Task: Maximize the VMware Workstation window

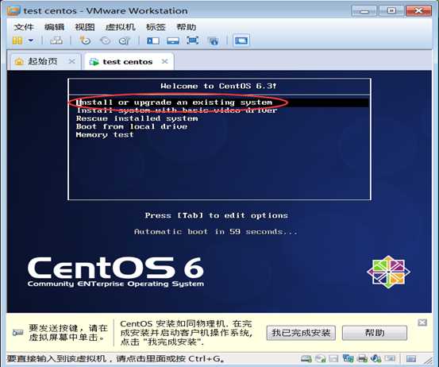Action: (x=391, y=11)
